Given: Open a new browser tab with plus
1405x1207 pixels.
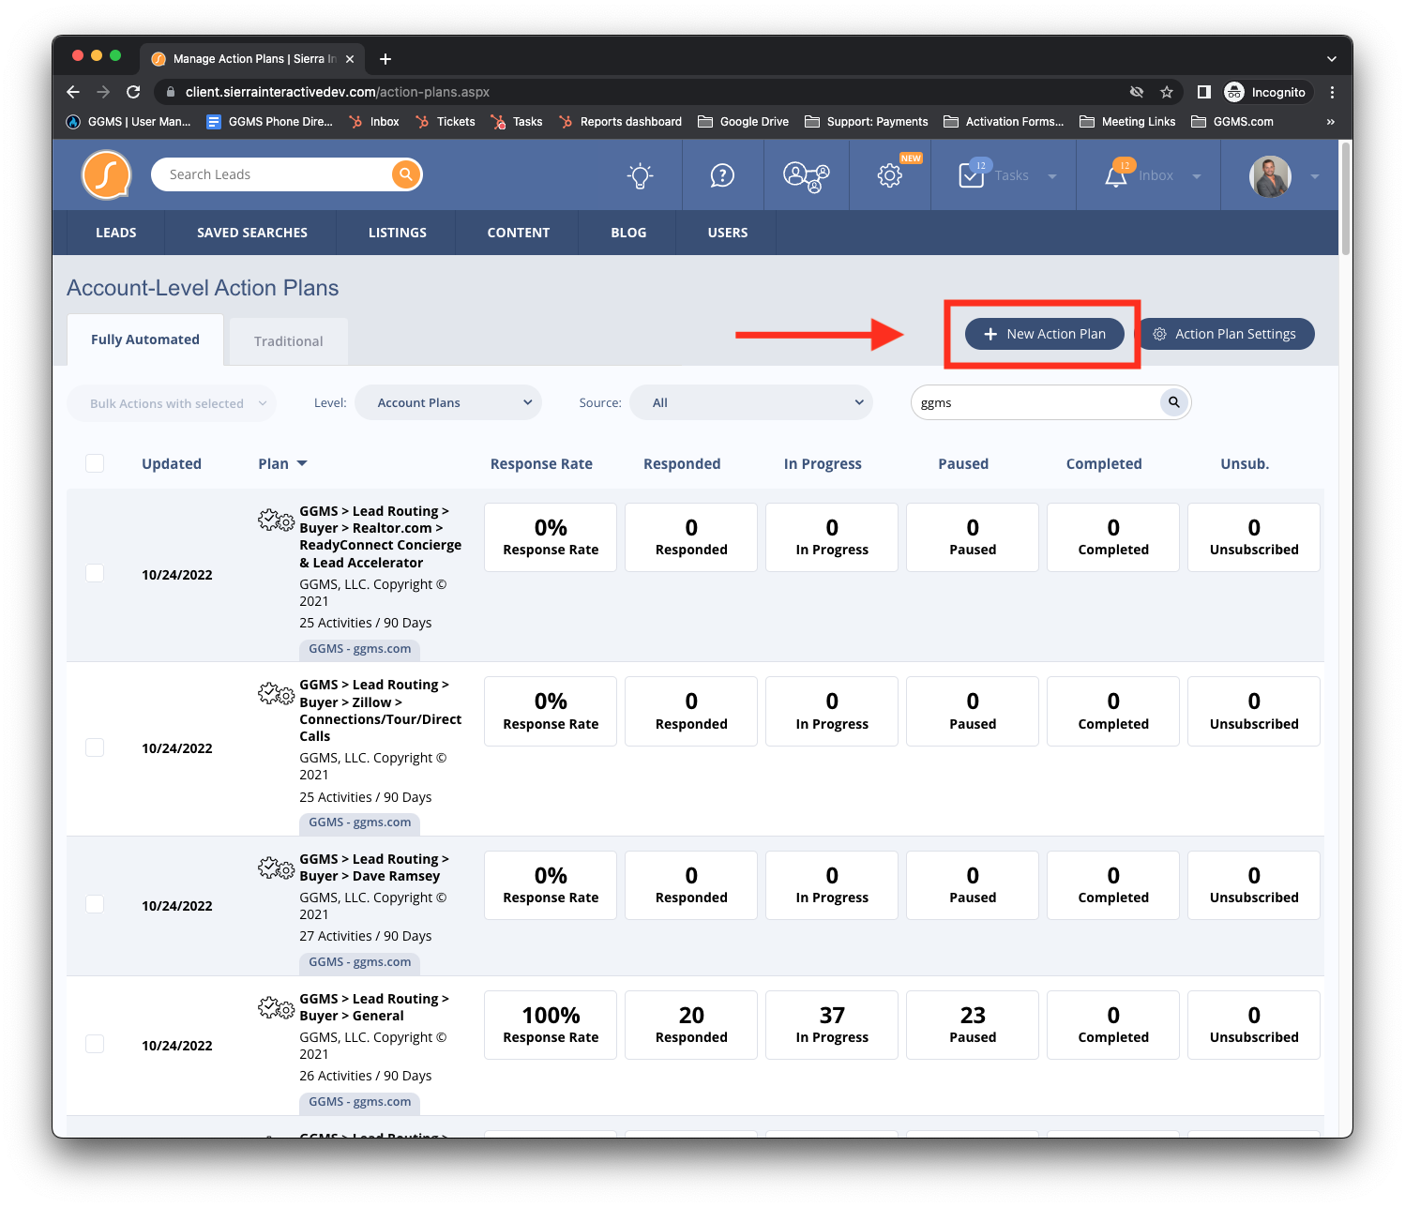Looking at the screenshot, I should tap(385, 59).
